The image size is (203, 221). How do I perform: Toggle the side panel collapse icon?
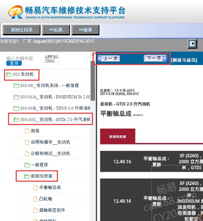point(192,44)
